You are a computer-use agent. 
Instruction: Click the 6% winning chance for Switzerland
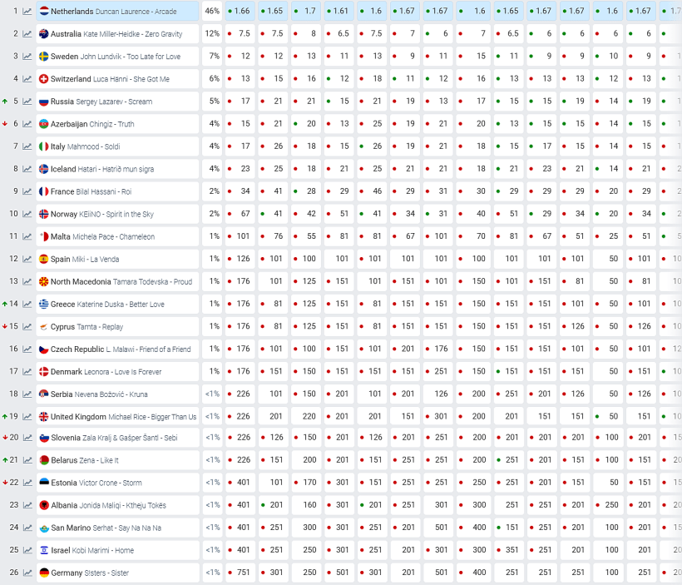(212, 79)
